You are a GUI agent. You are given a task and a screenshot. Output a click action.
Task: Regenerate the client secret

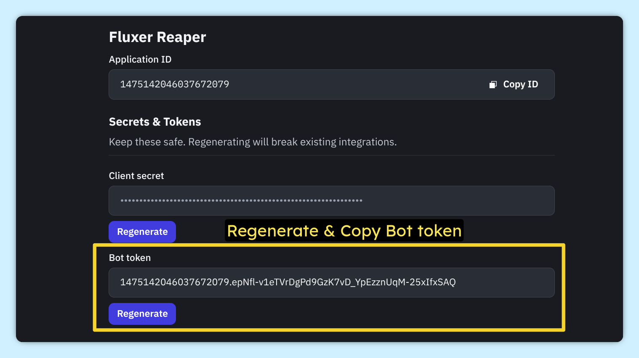(142, 232)
